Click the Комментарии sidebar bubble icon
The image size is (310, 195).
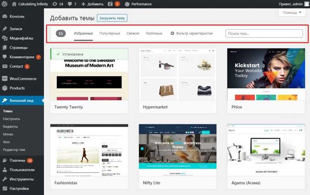(5, 57)
